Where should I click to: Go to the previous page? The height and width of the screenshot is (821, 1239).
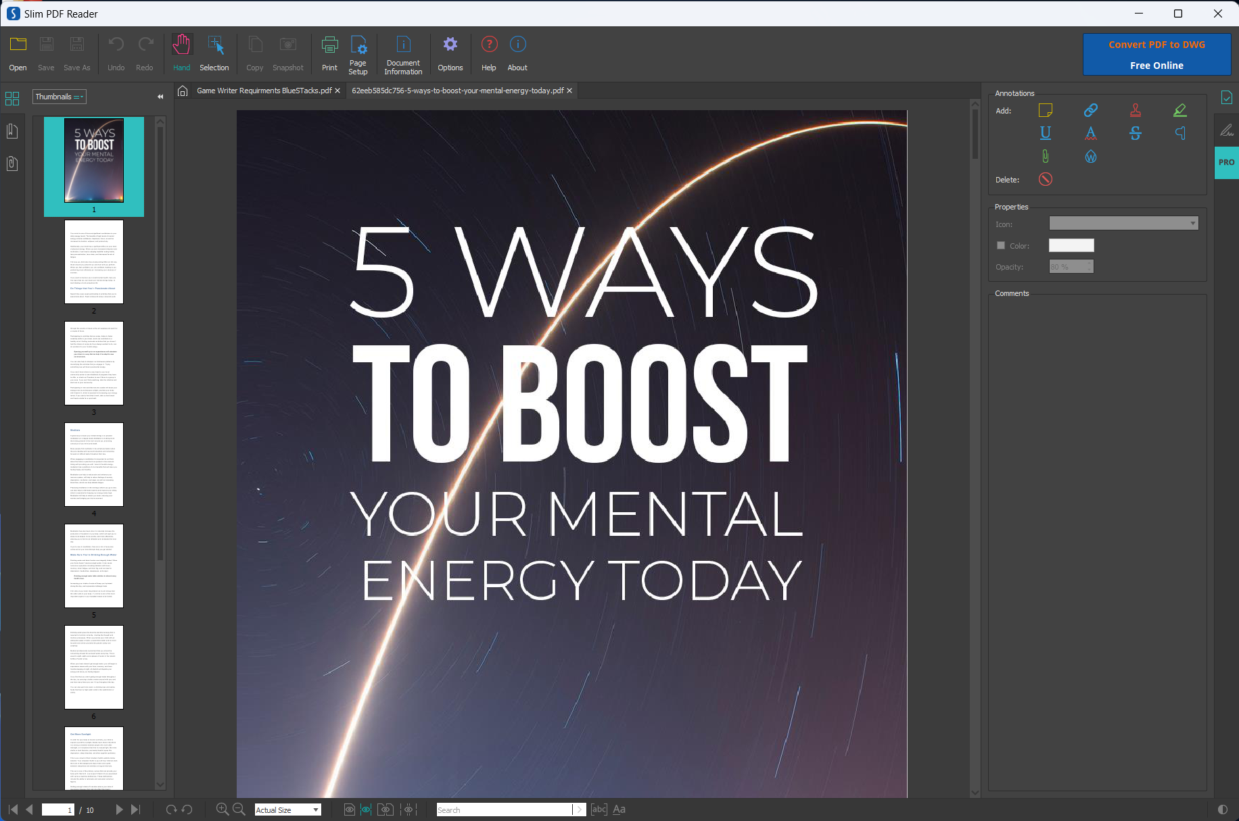29,810
